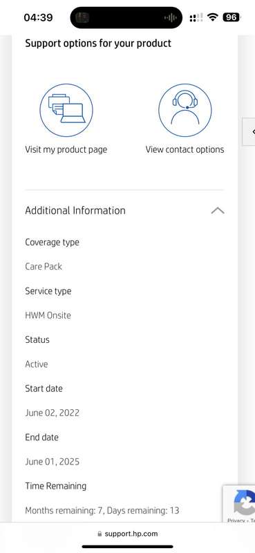Tap the battery level indicator
Viewport: 255px width, 553px height.
click(232, 17)
